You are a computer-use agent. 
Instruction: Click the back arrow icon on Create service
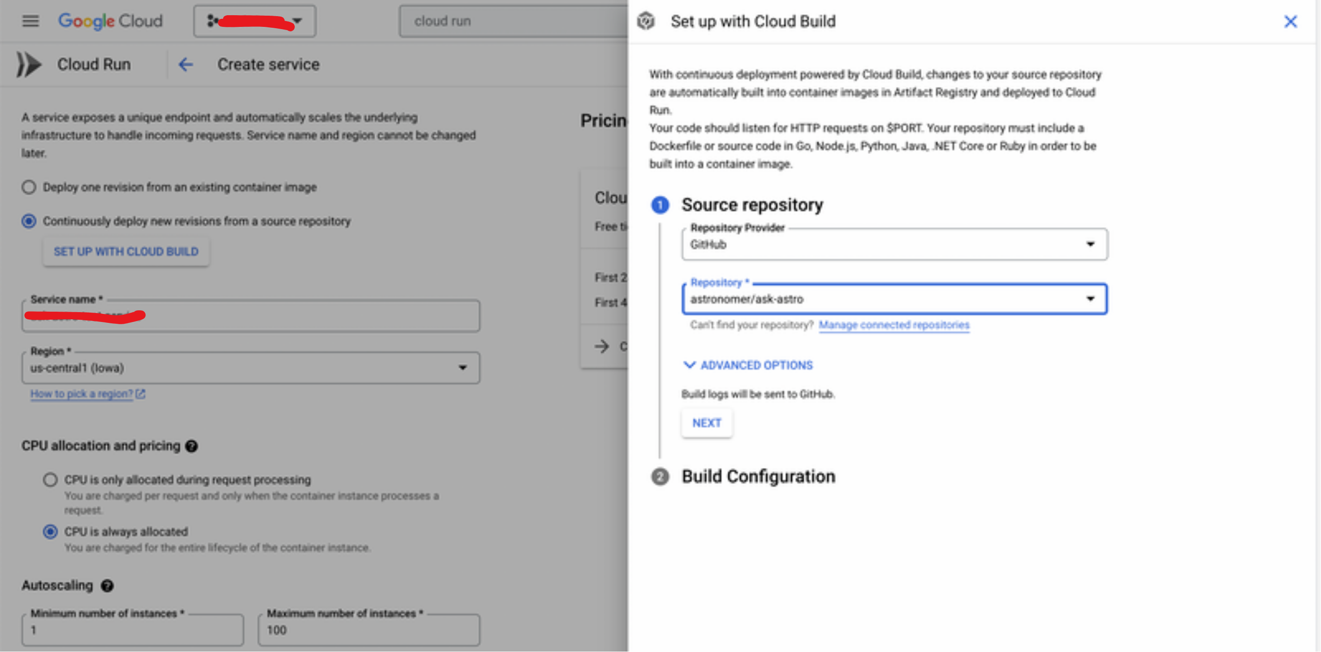coord(186,64)
